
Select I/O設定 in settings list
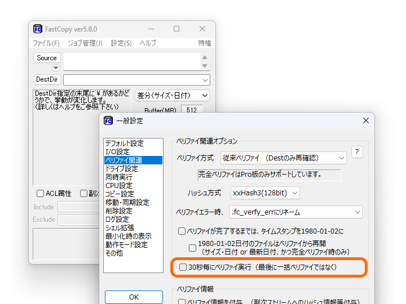coord(133,152)
